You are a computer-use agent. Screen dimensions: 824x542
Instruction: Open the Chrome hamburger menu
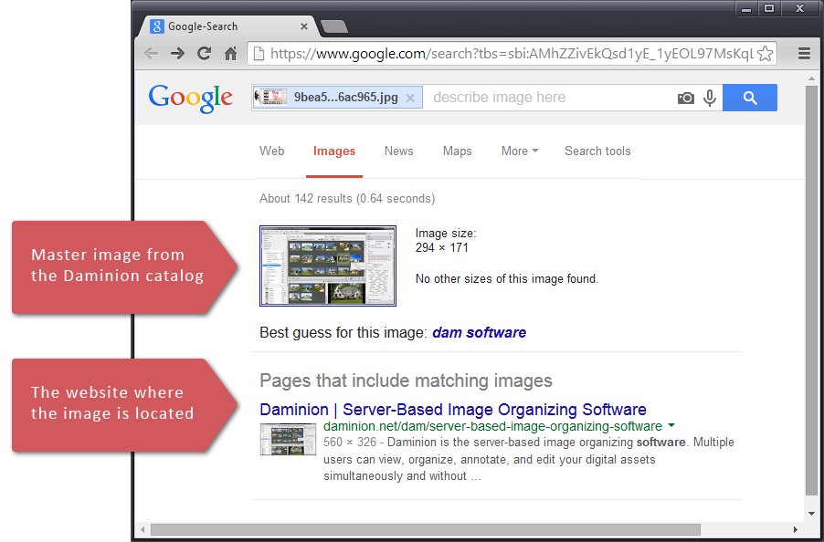[x=804, y=54]
